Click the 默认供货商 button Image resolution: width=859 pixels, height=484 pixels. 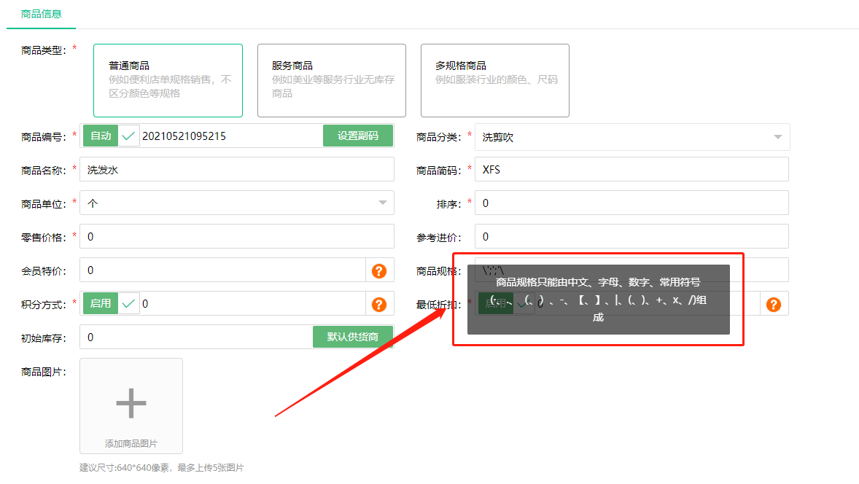click(353, 337)
